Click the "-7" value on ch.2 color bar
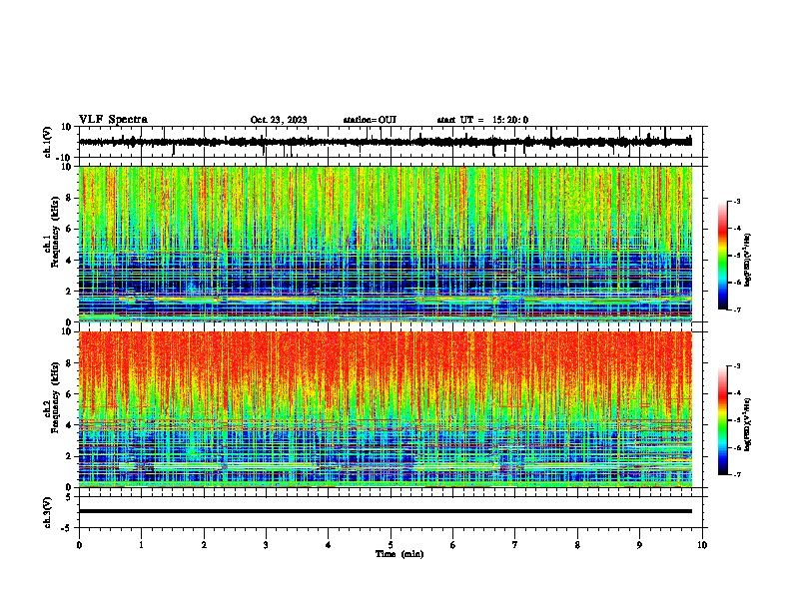 (x=736, y=474)
